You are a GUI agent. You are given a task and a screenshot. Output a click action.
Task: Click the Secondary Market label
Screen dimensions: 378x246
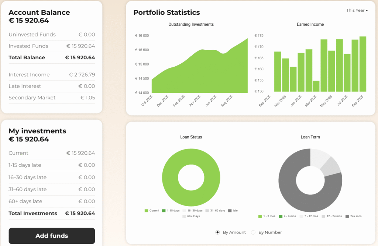(x=32, y=98)
